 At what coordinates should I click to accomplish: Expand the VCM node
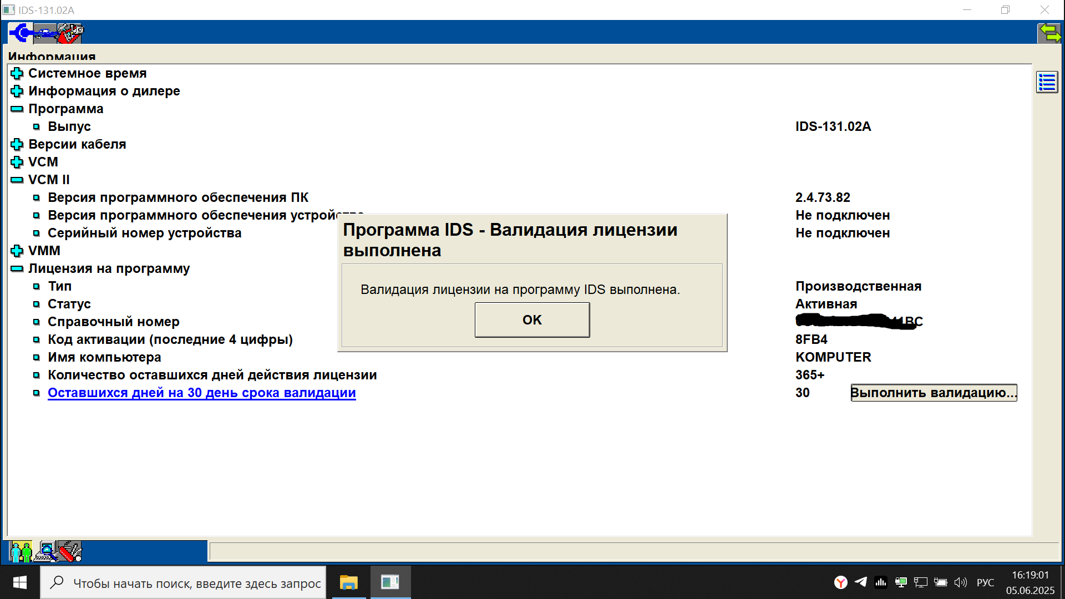coord(17,162)
